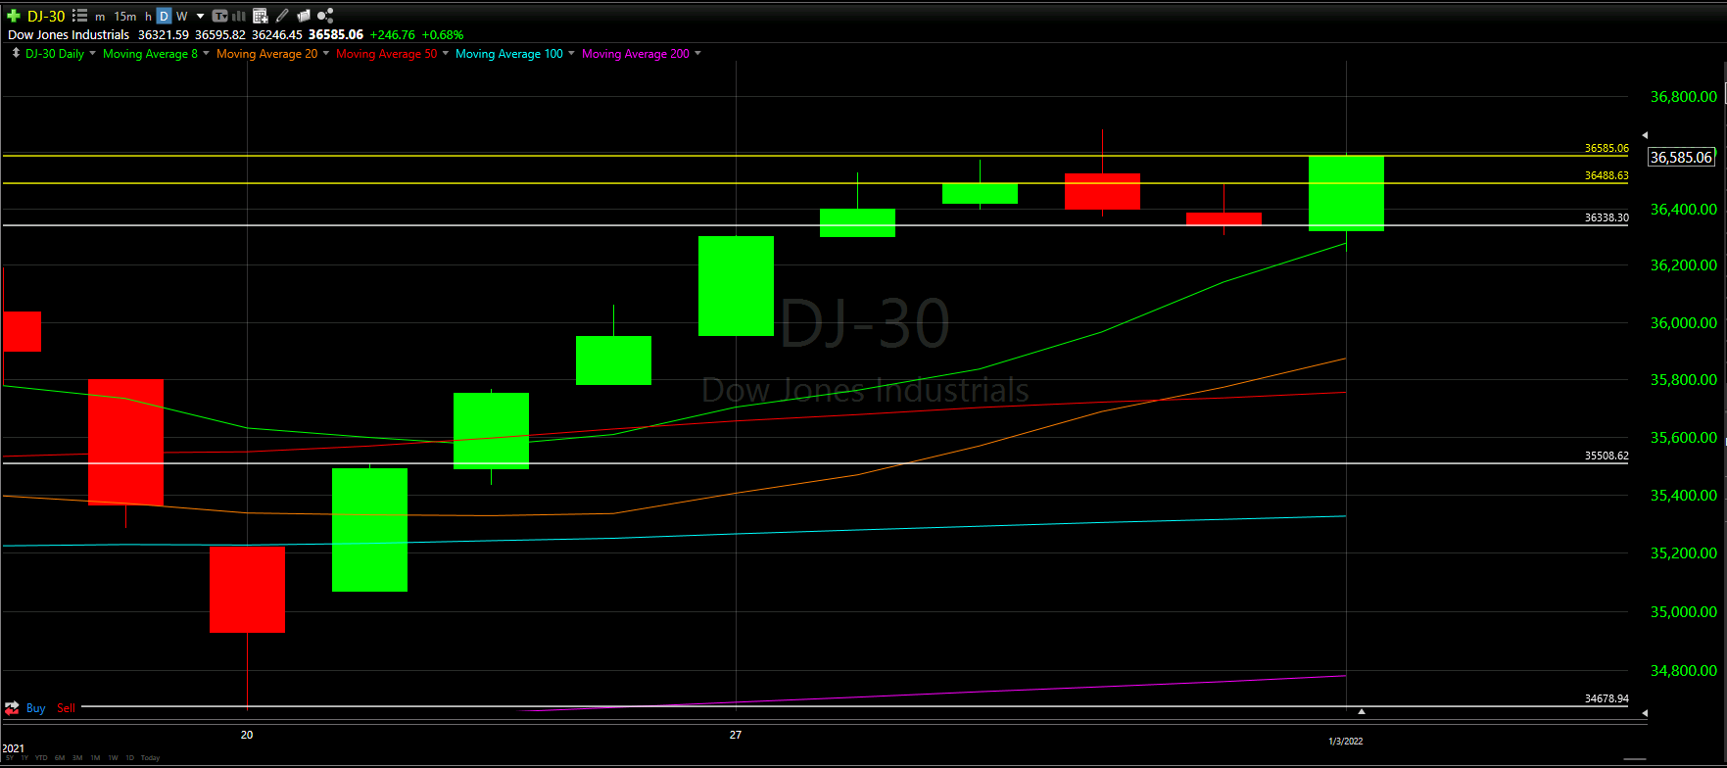Select the 1M range

tap(95, 758)
